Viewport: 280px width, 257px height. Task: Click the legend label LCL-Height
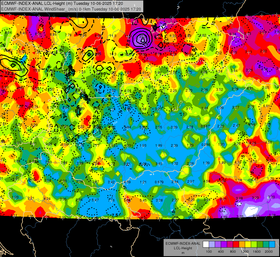(183, 248)
